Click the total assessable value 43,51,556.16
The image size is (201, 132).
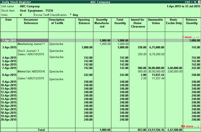pyautogui.click(x=156, y=130)
